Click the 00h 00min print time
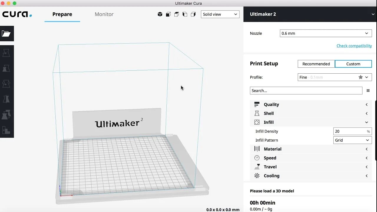The image size is (377, 212). [x=262, y=203]
